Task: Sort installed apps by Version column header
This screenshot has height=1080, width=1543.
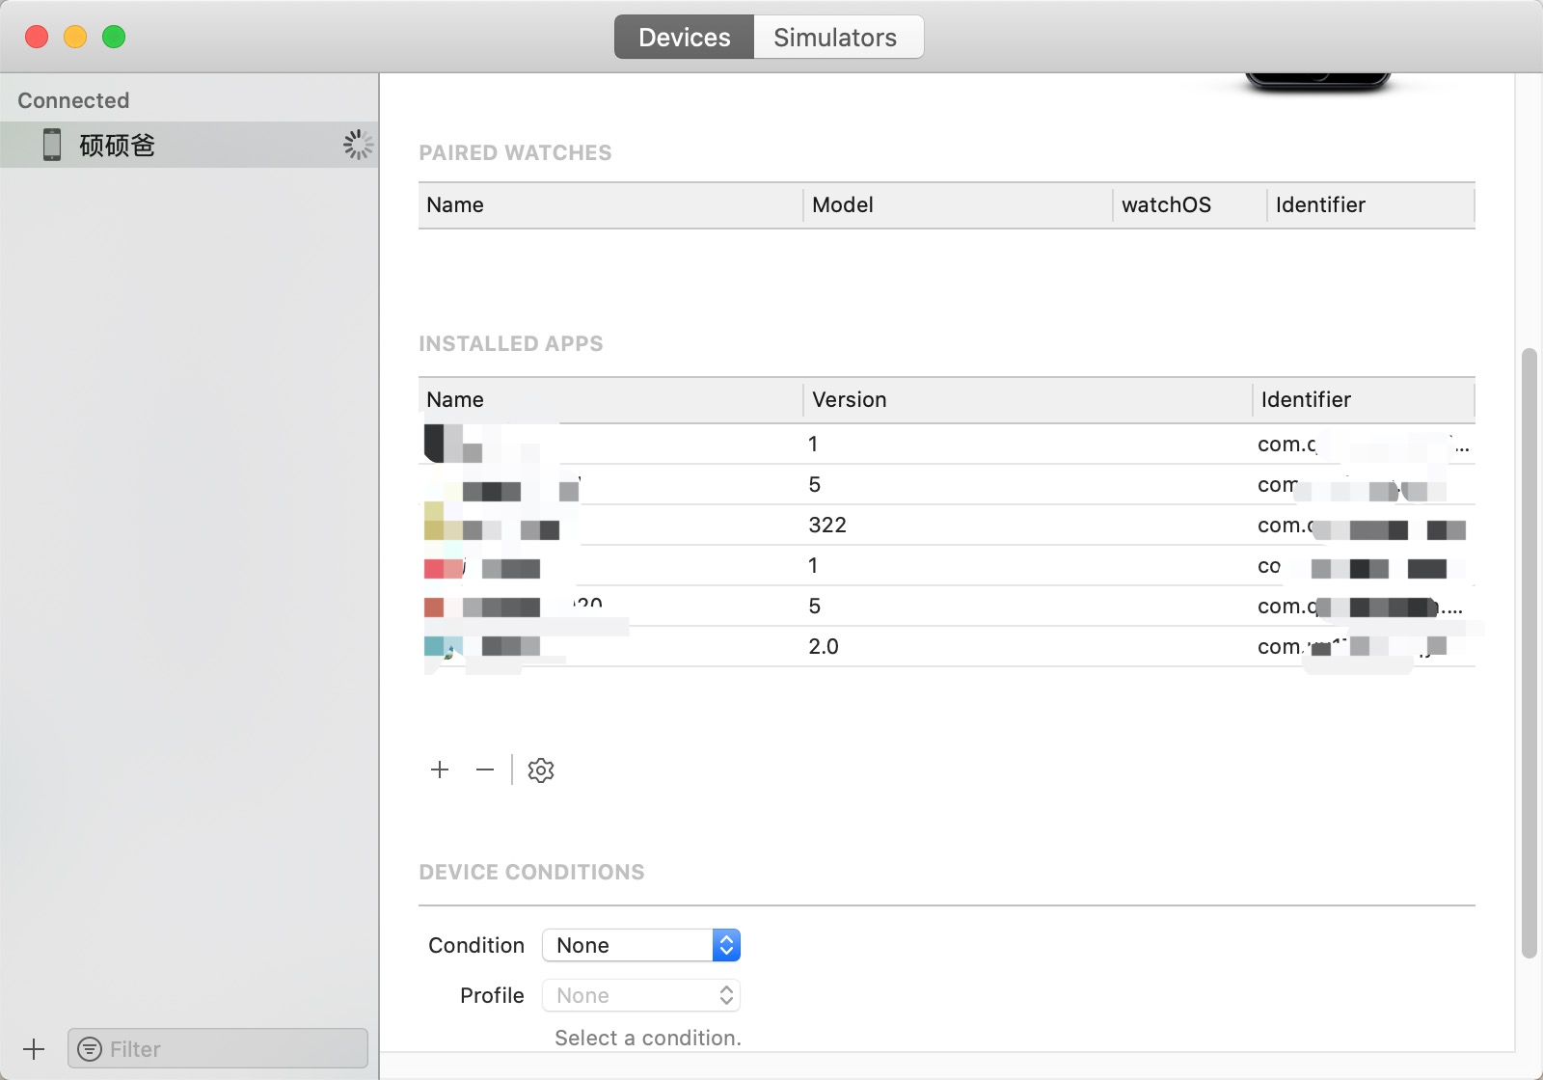Action: (1027, 399)
